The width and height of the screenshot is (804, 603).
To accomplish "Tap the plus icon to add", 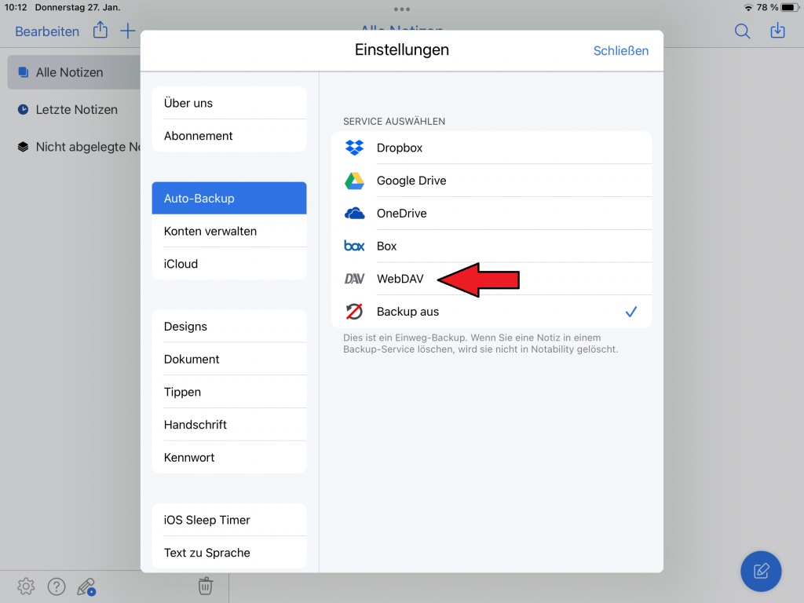I will coord(127,31).
